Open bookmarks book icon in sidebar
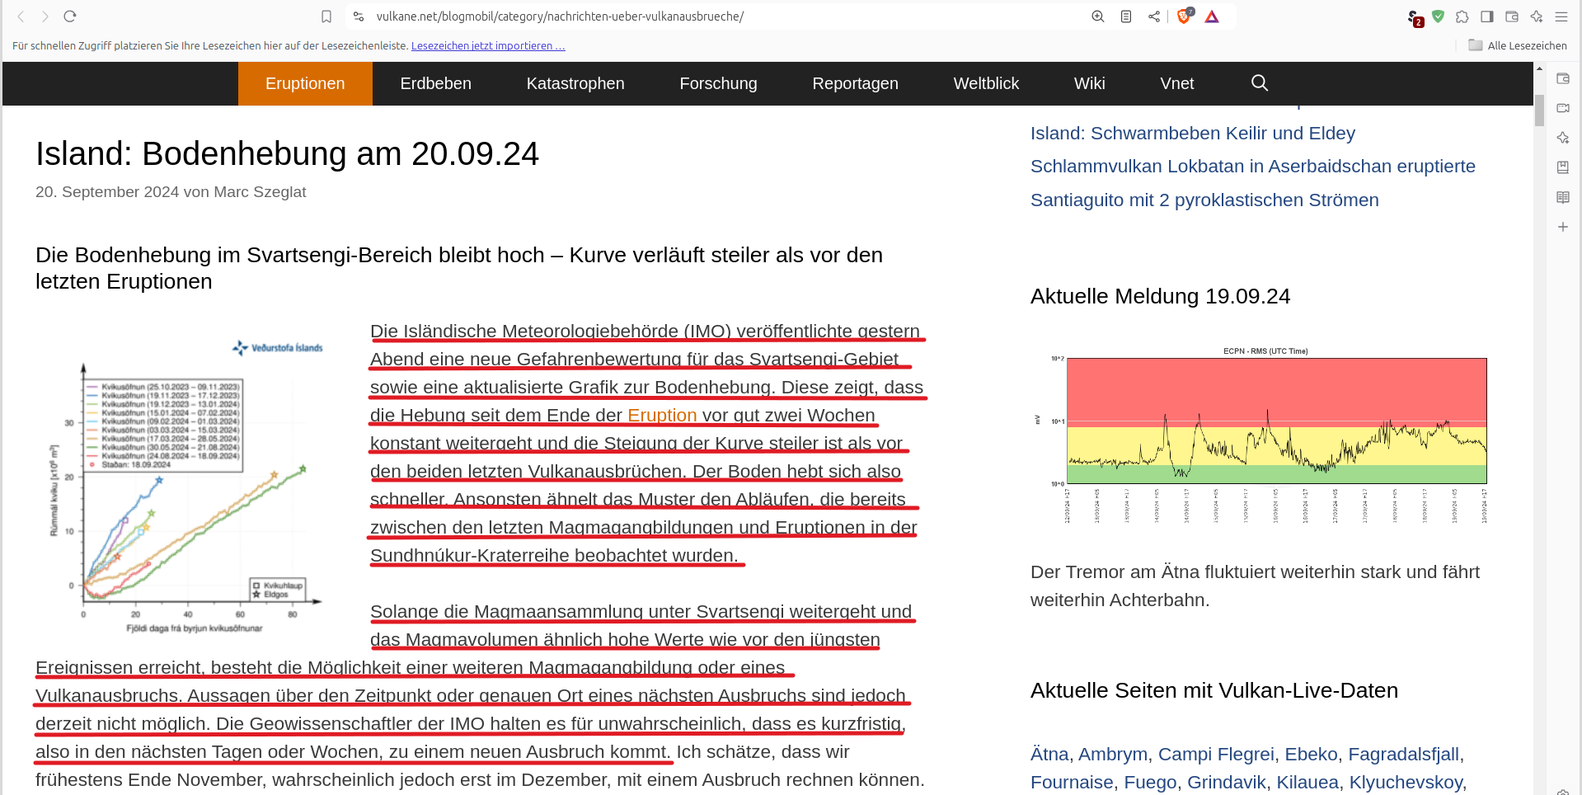The height and width of the screenshot is (795, 1582). (1563, 167)
